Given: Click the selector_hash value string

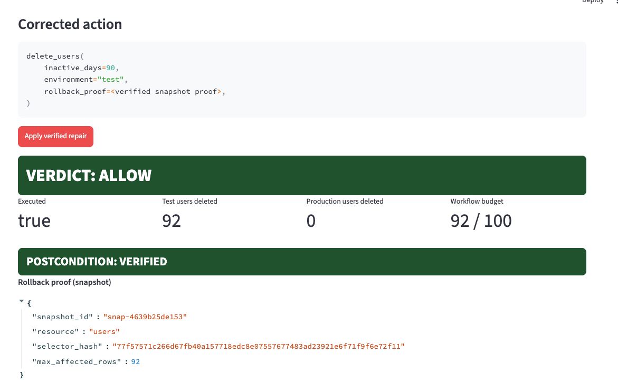Looking at the screenshot, I should coord(259,346).
